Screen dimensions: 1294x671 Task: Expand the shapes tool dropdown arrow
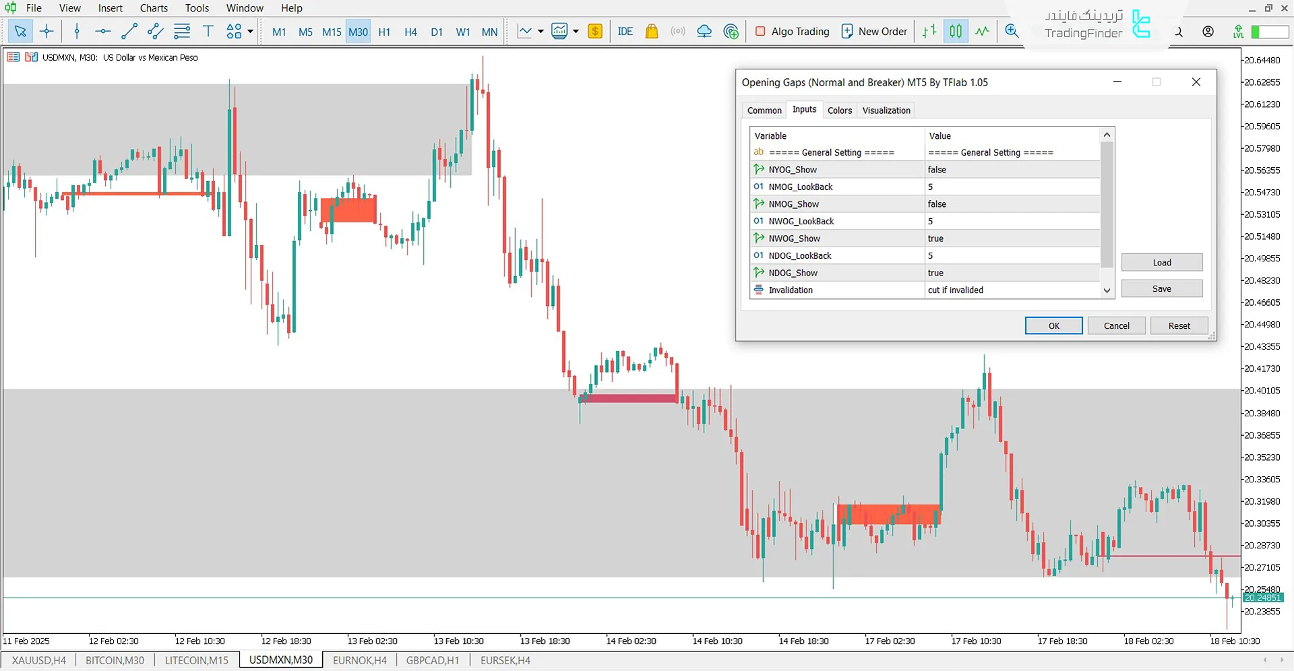pos(248,31)
